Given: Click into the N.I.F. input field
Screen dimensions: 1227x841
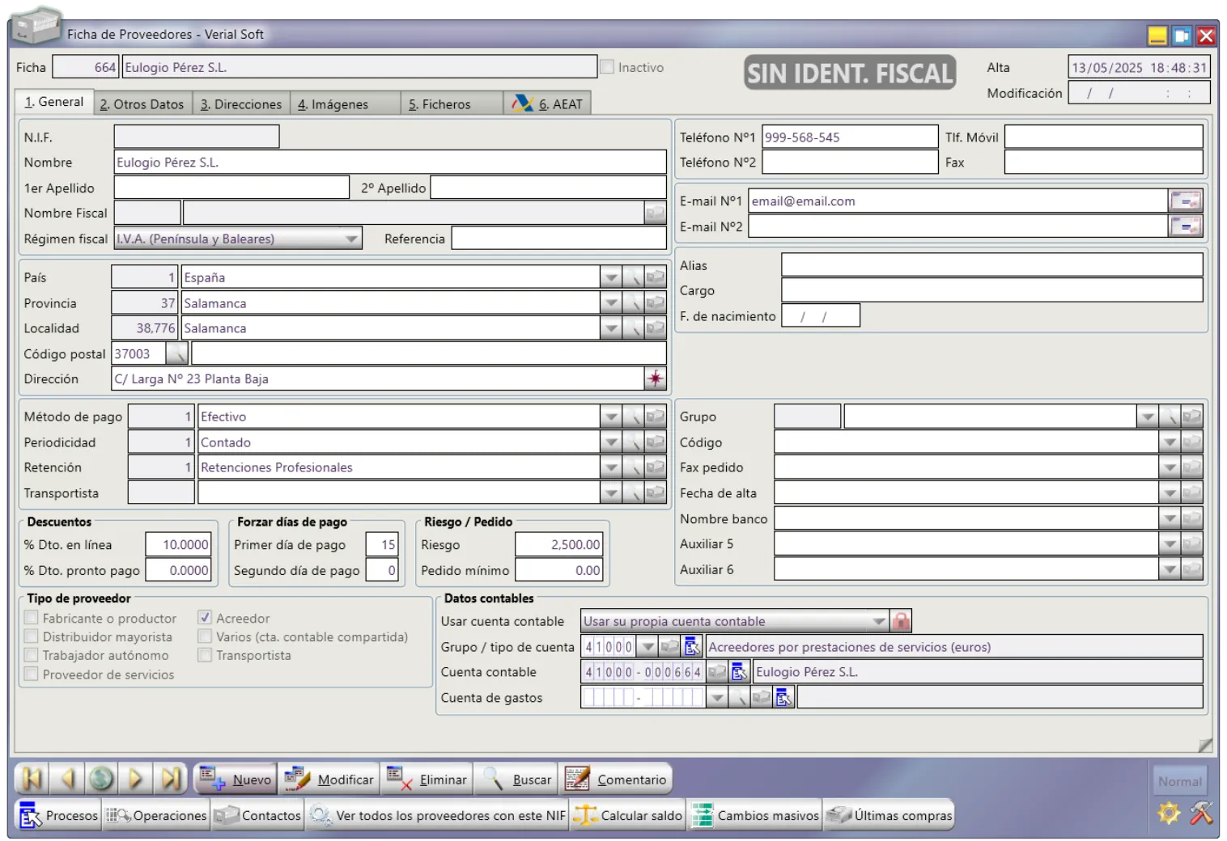Looking at the screenshot, I should pyautogui.click(x=197, y=137).
